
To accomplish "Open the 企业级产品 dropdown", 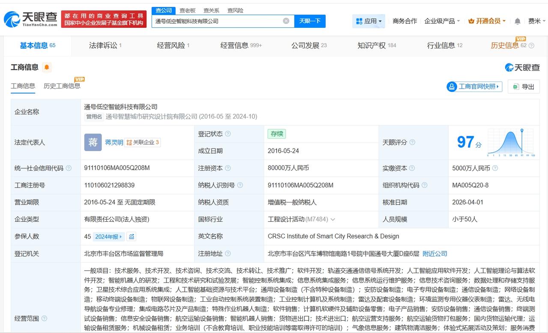I will (x=442, y=21).
